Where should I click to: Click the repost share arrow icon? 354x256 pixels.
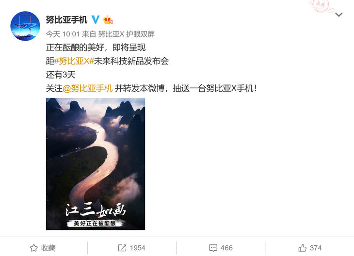[x=122, y=248]
